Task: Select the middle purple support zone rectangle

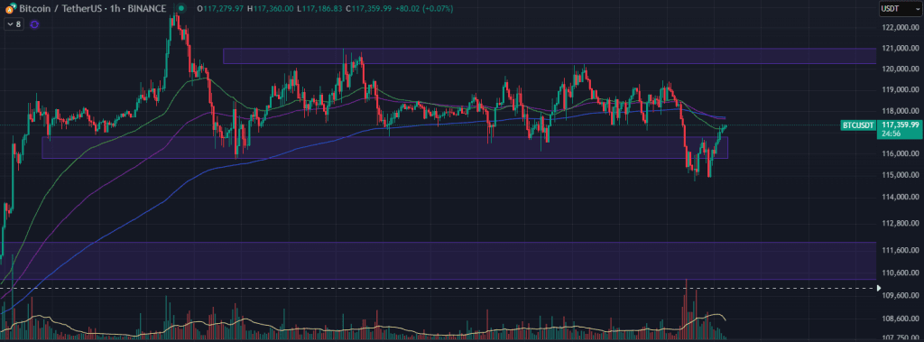Action: pos(384,147)
